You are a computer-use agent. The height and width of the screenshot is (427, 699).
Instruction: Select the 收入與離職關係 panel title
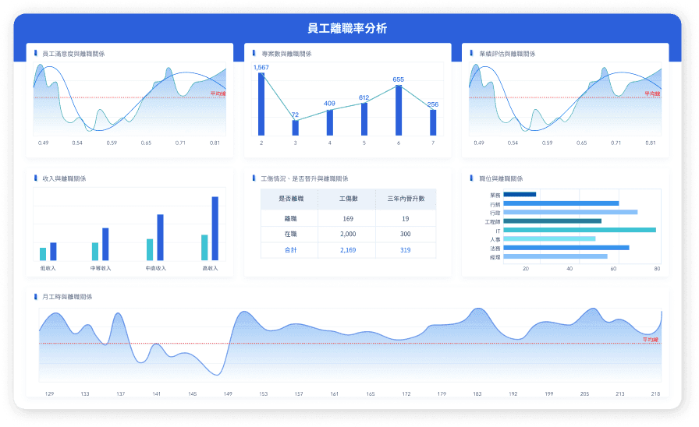click(64, 178)
